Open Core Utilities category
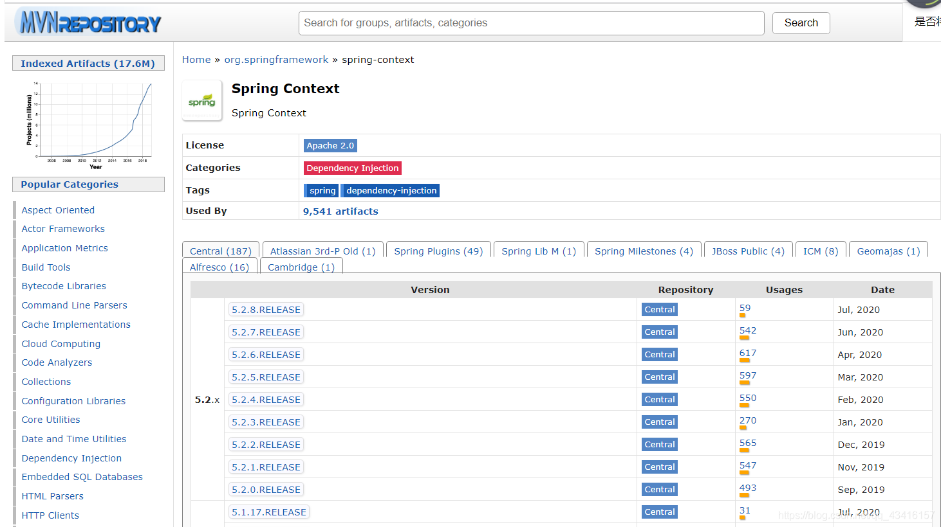 point(51,420)
